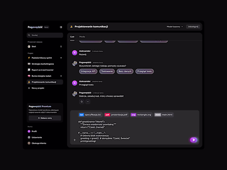This screenshot has height=170, width=227.
Task: Click the Szukaj search field
Action: 45,35
